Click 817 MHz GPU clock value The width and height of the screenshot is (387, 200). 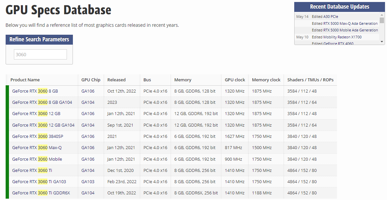(x=233, y=147)
